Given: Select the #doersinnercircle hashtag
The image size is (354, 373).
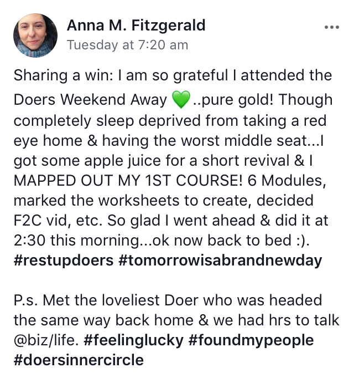Looking at the screenshot, I should [78, 360].
